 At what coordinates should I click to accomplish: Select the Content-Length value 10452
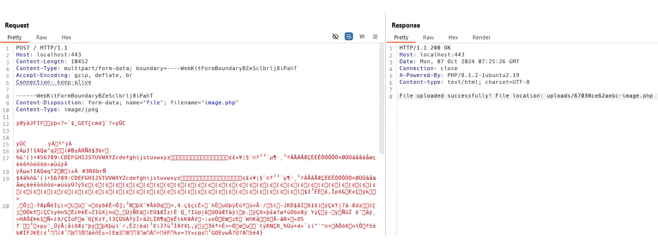click(x=80, y=61)
